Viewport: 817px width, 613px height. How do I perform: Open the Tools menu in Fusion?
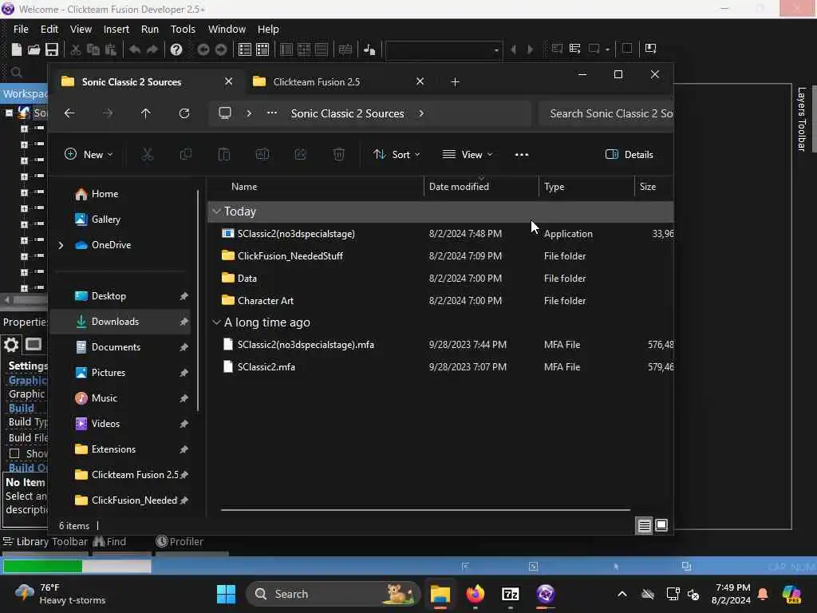click(x=183, y=30)
